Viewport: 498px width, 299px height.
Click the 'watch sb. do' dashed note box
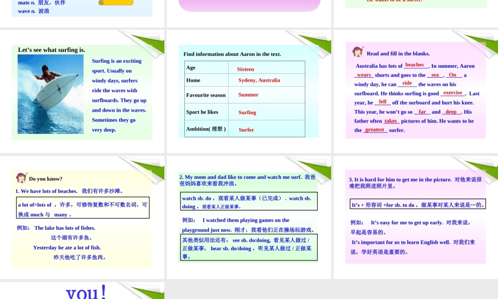pyautogui.click(x=249, y=201)
